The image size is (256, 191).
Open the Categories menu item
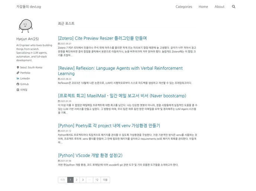click(184, 7)
